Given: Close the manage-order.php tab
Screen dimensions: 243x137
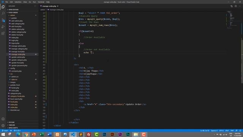Looking at the screenshot, I should click(x=58, y=6).
